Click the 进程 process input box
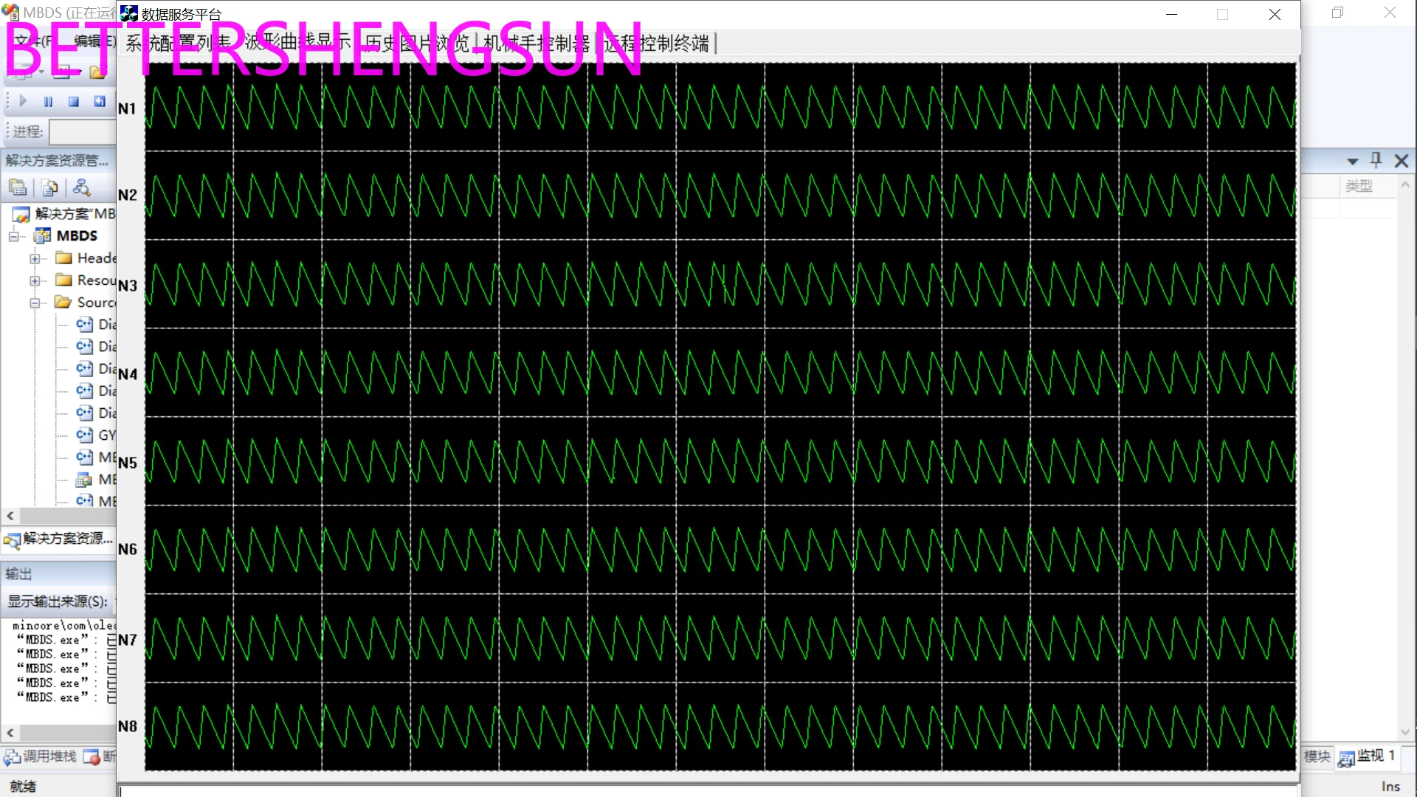Screen dimensions: 1417x797 [x=83, y=132]
